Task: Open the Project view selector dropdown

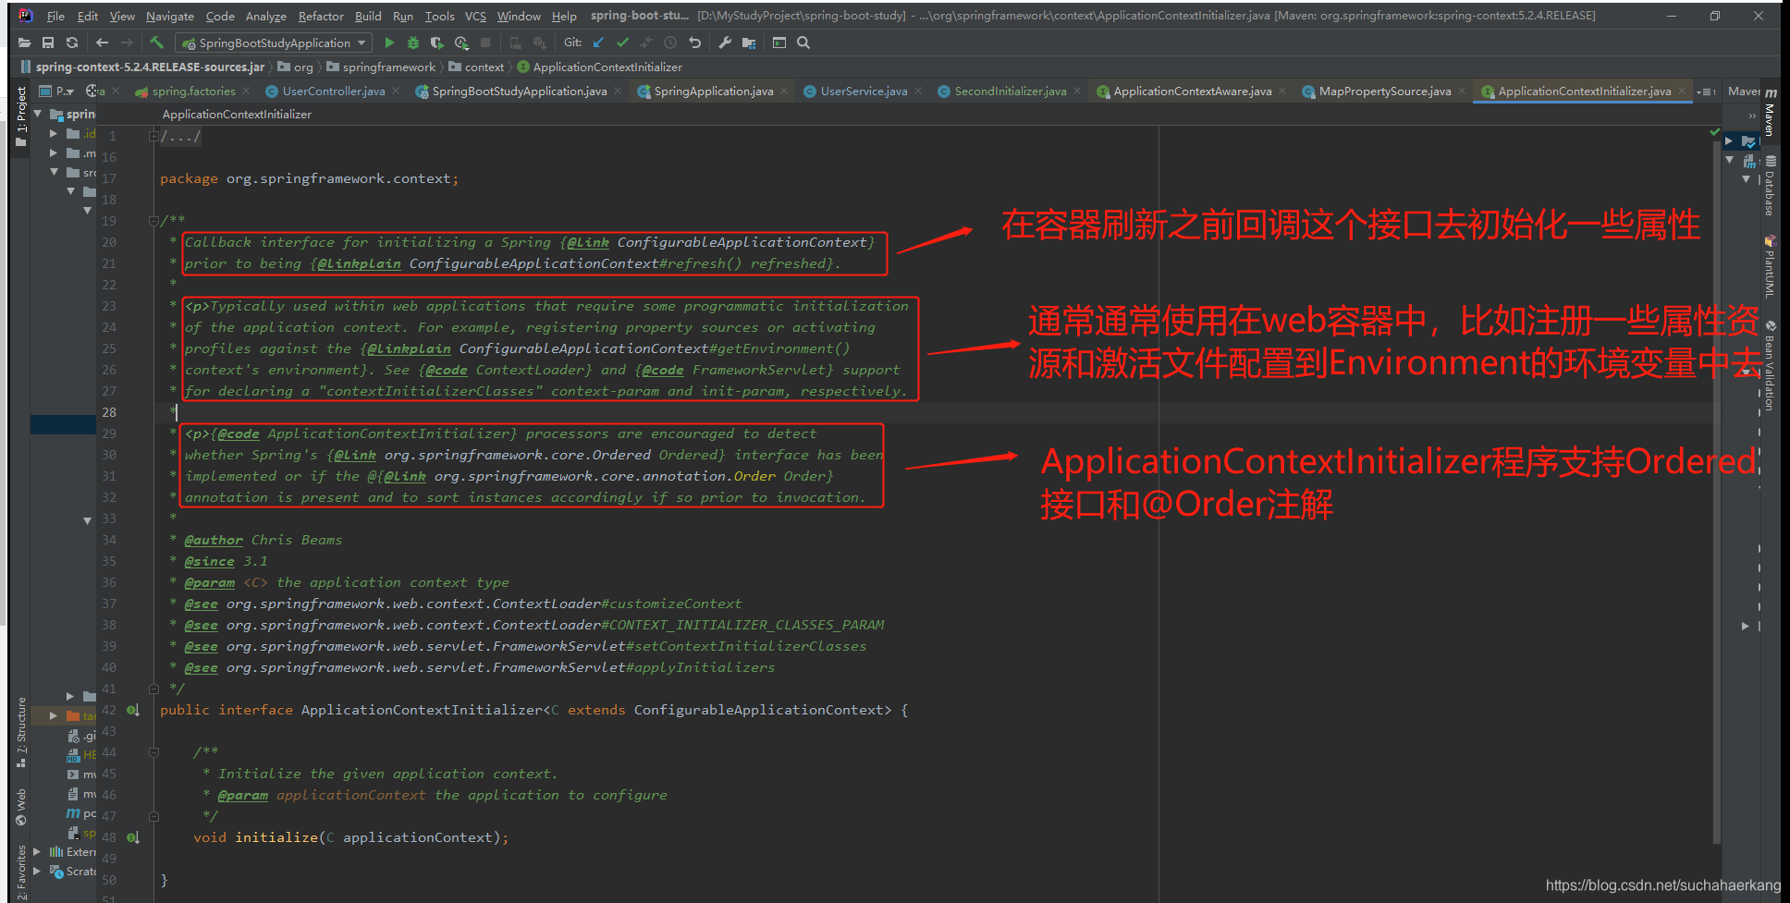Action: (56, 91)
